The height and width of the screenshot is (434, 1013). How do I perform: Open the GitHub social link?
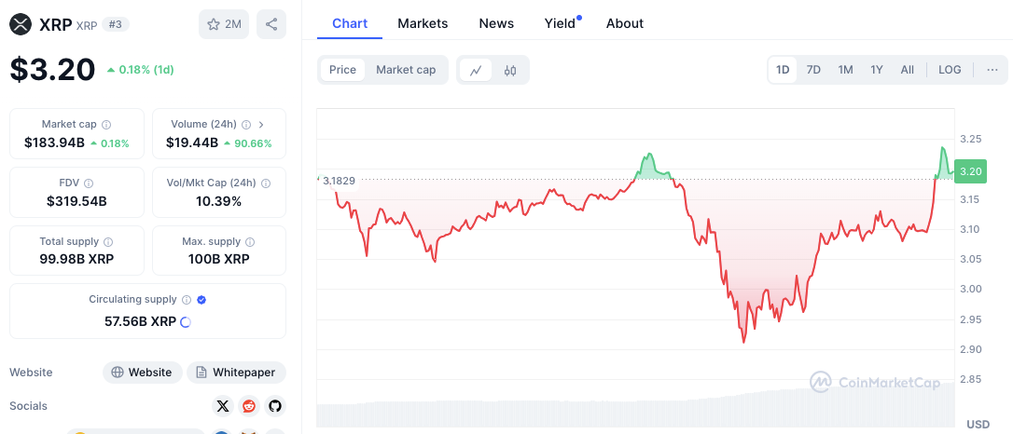(274, 406)
